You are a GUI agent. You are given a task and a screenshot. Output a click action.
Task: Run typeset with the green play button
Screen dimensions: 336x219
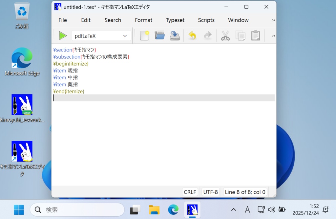(63, 35)
